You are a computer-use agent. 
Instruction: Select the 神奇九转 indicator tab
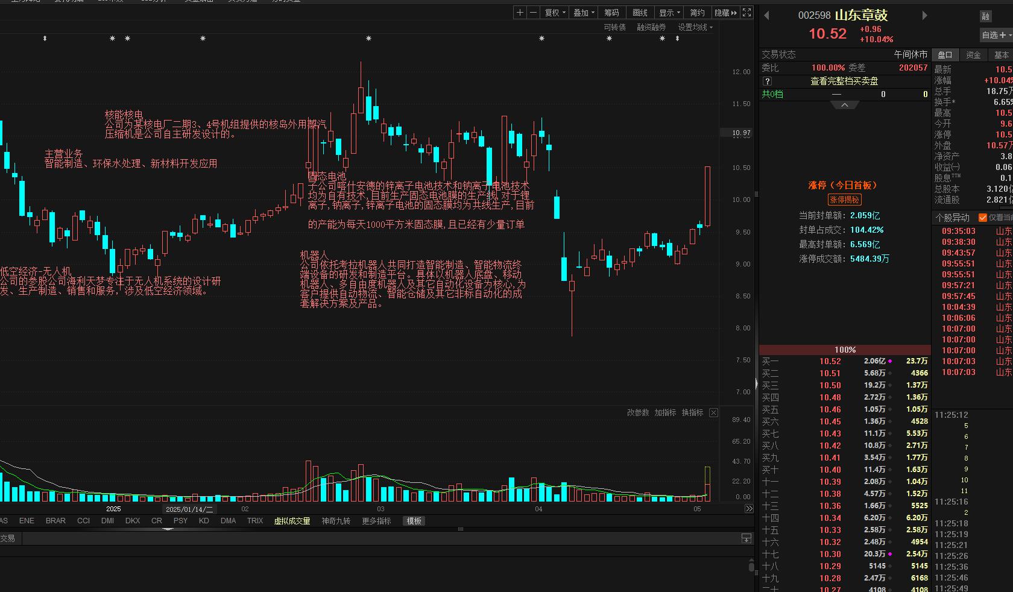tap(336, 521)
